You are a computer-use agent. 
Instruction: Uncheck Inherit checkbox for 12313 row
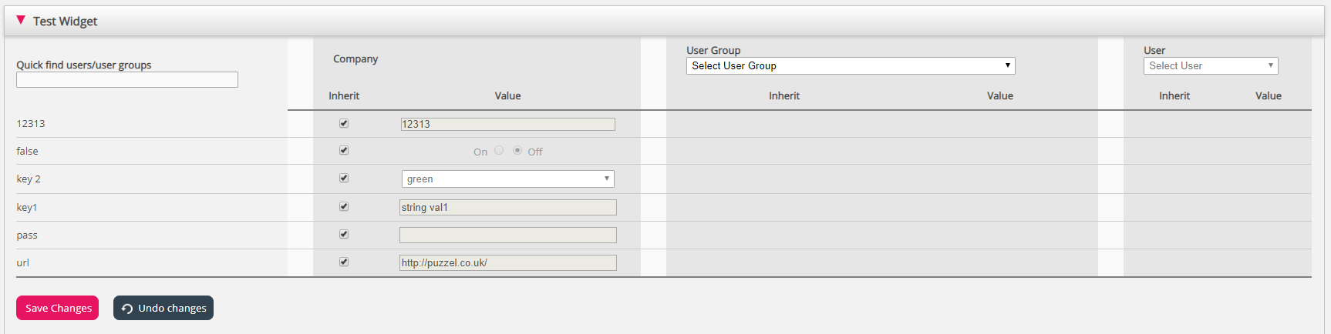[x=344, y=123]
